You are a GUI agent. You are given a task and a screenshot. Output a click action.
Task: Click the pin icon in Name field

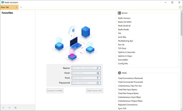(98, 68)
